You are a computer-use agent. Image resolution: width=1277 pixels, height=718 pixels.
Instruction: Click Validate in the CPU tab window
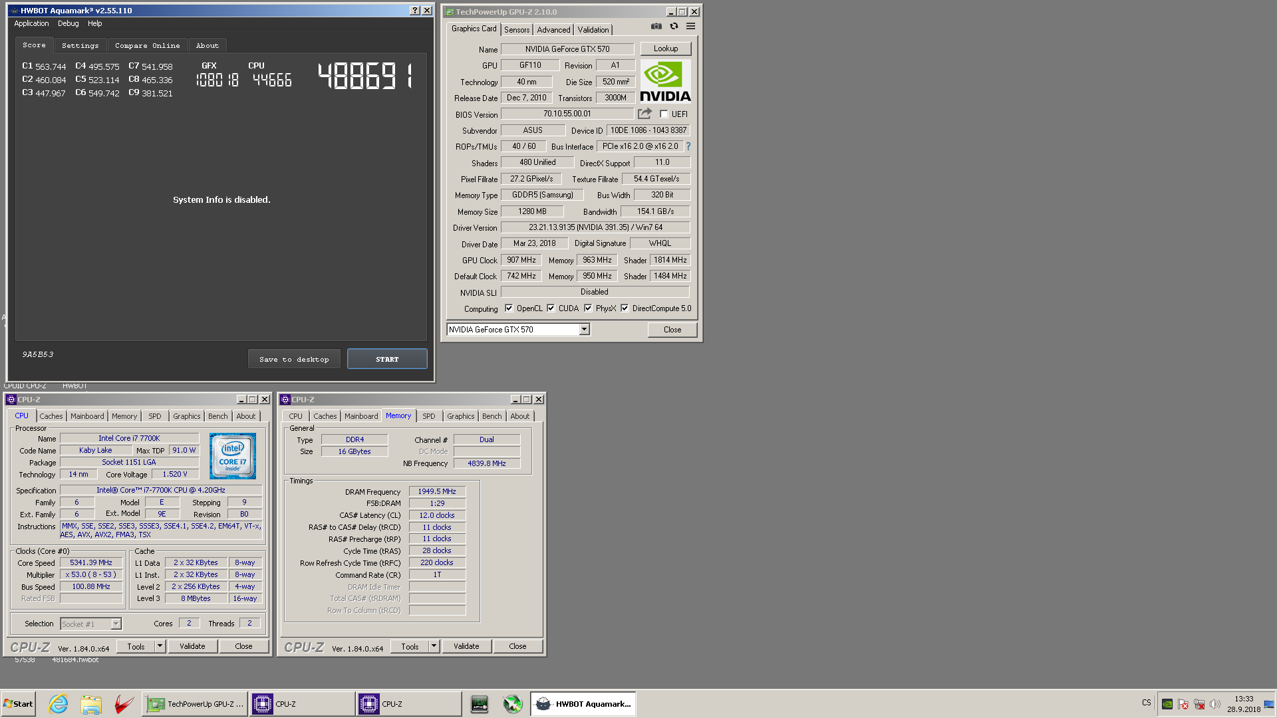(x=192, y=646)
